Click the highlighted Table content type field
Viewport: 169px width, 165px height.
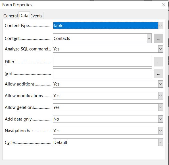[x=105, y=26]
